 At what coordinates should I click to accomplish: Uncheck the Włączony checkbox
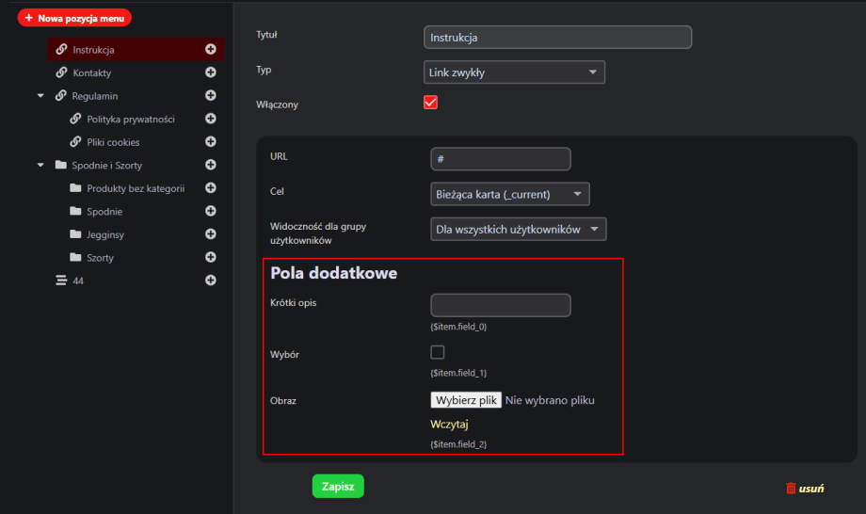(431, 103)
